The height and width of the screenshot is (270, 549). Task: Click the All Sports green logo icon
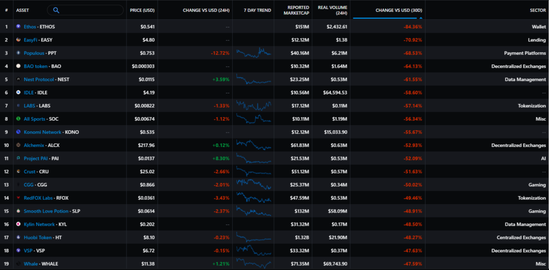click(x=18, y=119)
